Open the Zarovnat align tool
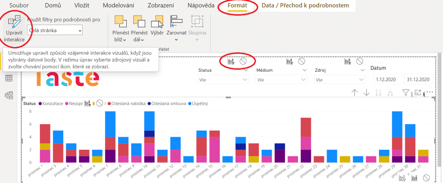Image resolution: width=443 pixels, height=183 pixels. pyautogui.click(x=176, y=28)
